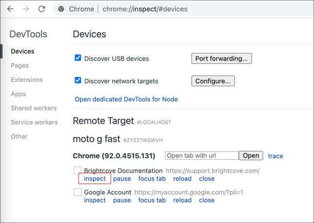
Task: Click the Open tab with url field
Action: click(x=201, y=156)
